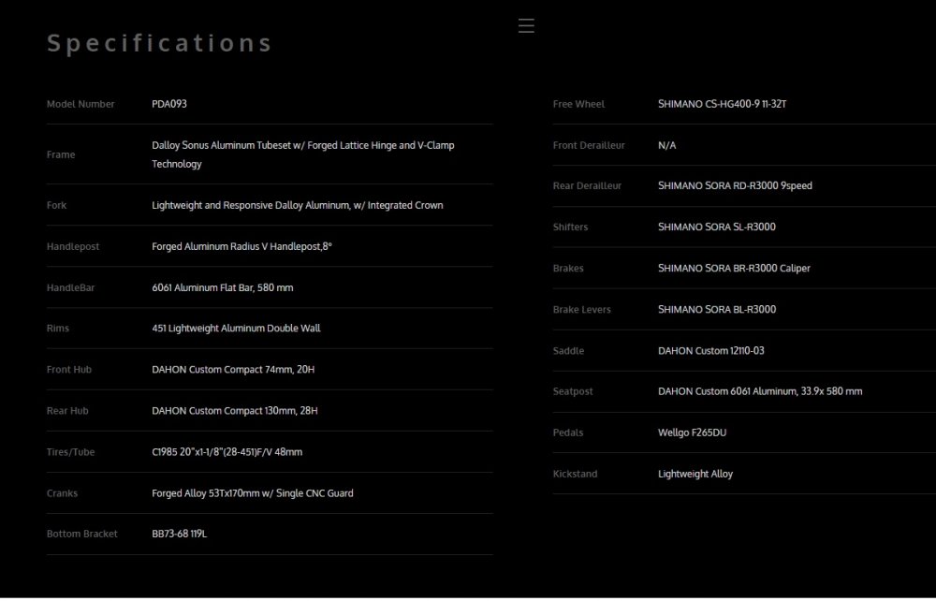
Task: Click the Model Number label
Action: coord(80,104)
